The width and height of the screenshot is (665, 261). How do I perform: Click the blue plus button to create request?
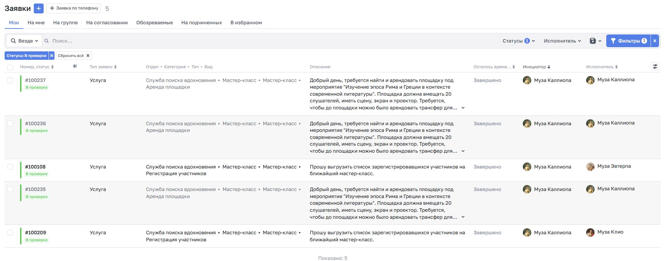(39, 8)
